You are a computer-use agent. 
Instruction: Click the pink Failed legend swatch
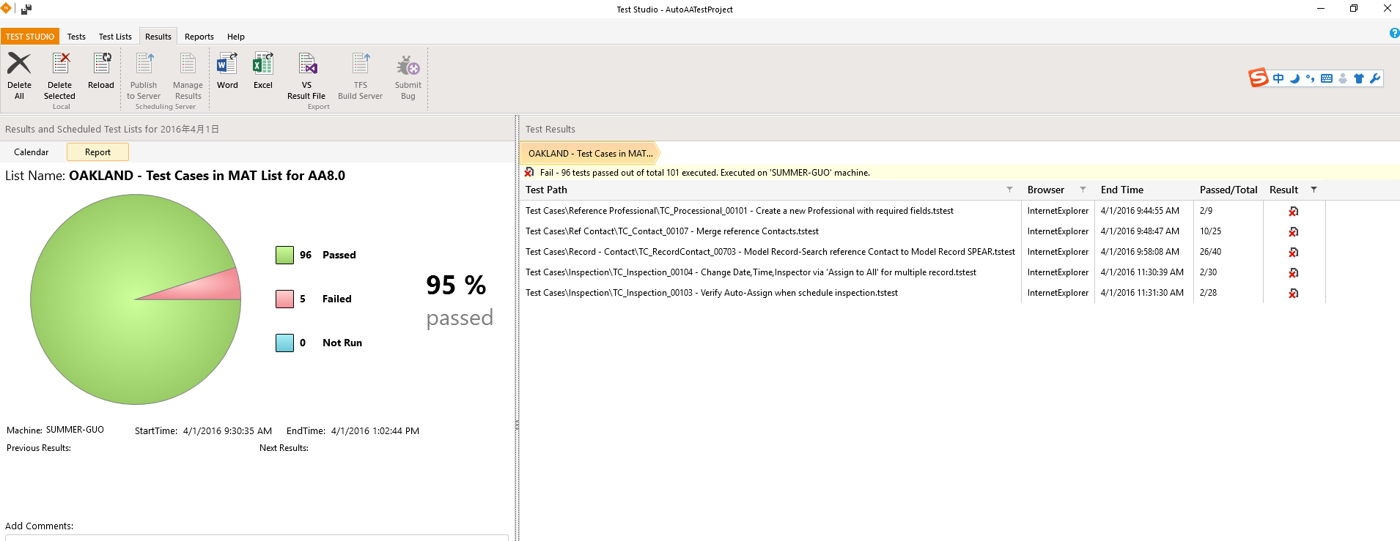[284, 299]
